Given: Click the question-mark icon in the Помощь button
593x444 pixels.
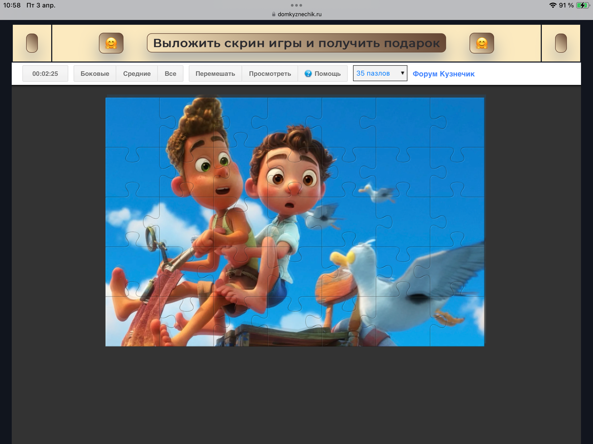Looking at the screenshot, I should click(x=308, y=73).
